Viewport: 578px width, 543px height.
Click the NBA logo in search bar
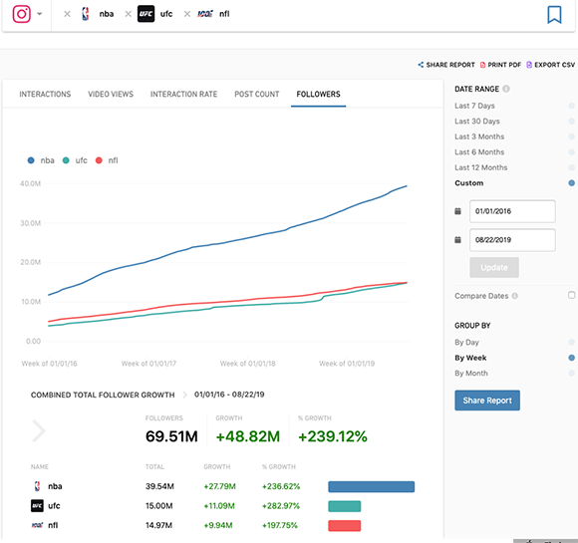coord(86,14)
